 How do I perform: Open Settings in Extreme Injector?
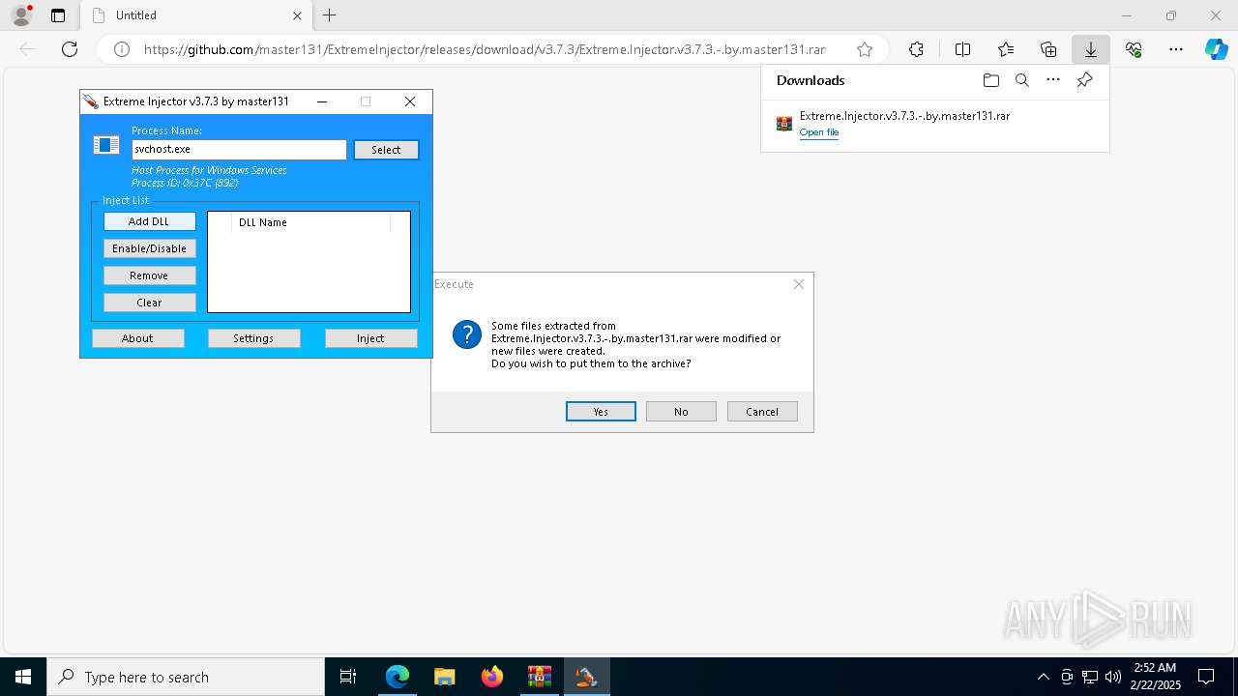253,338
